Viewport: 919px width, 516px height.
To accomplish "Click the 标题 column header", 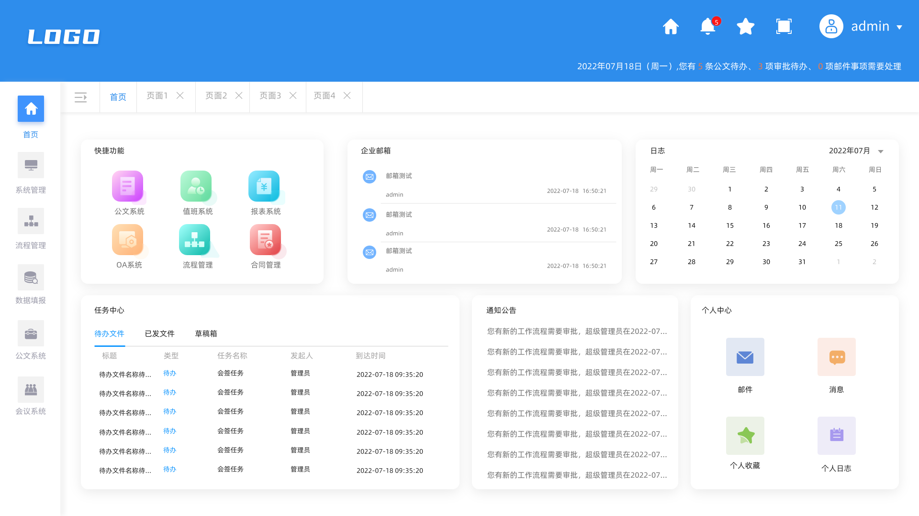I will click(109, 355).
